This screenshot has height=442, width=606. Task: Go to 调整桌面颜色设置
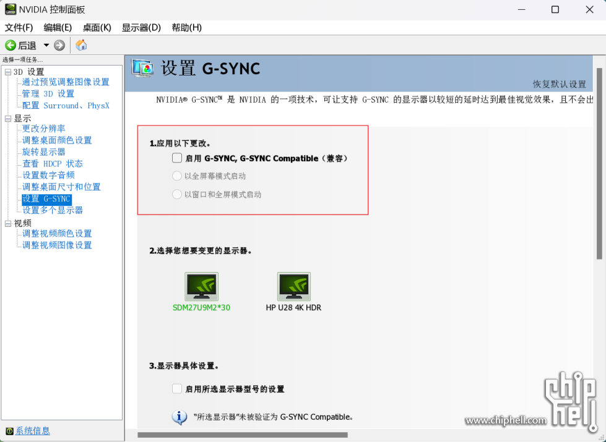coord(57,140)
